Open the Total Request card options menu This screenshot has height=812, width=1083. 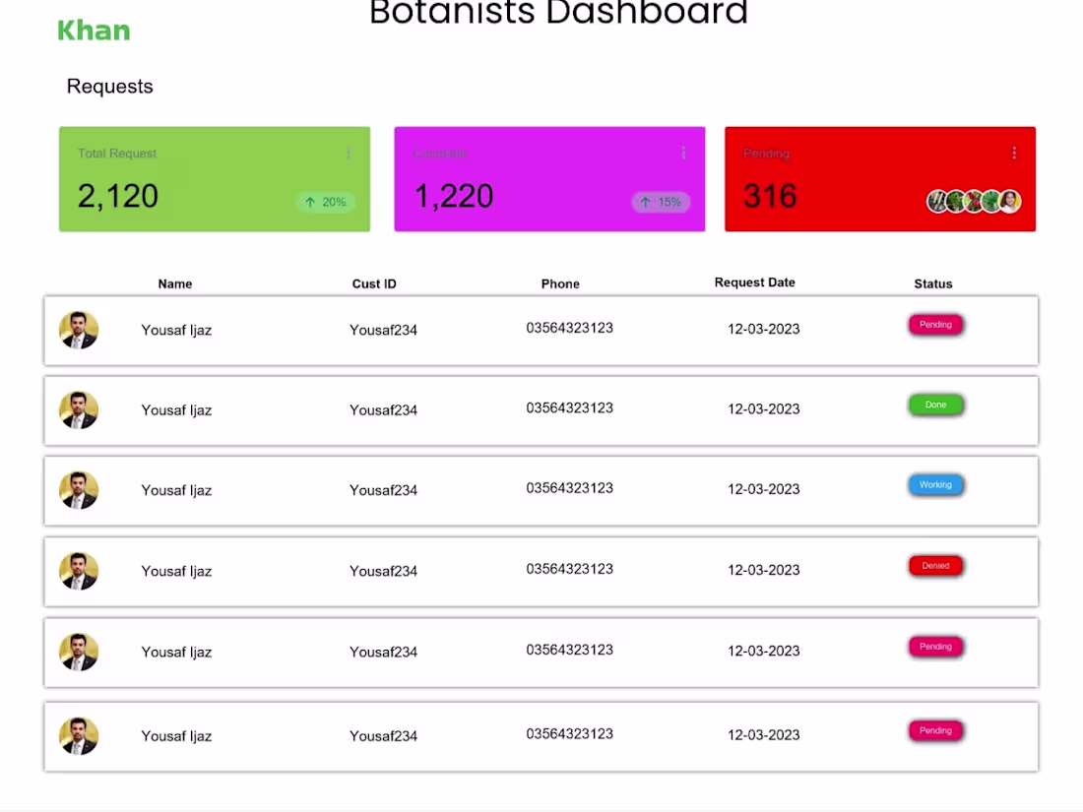click(349, 154)
